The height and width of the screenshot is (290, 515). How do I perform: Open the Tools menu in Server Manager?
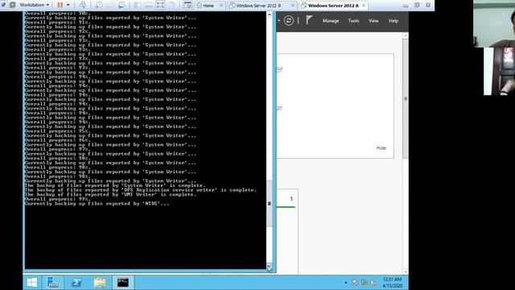tap(353, 21)
